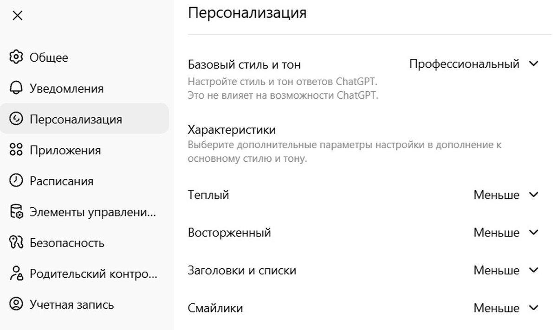
Task: Open the Смайлики dropdown
Action: pyautogui.click(x=505, y=308)
